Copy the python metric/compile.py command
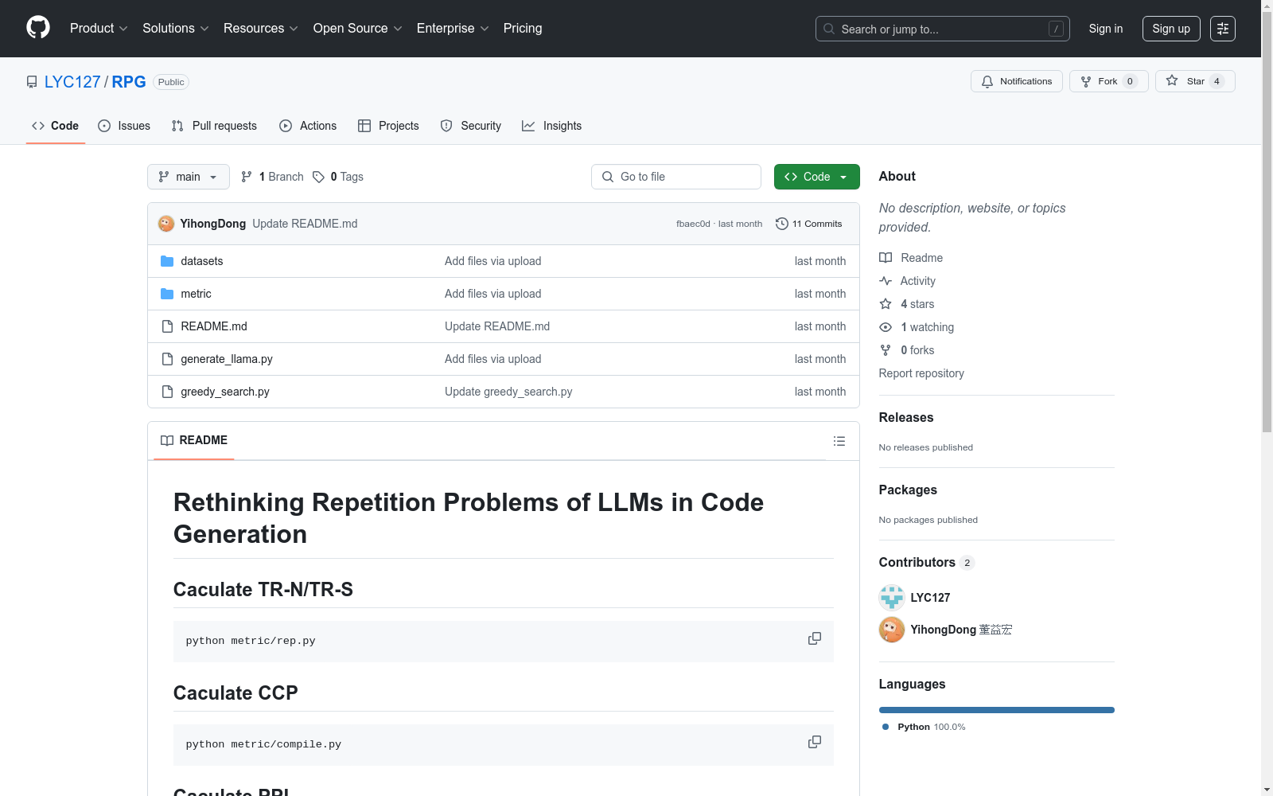 click(815, 742)
